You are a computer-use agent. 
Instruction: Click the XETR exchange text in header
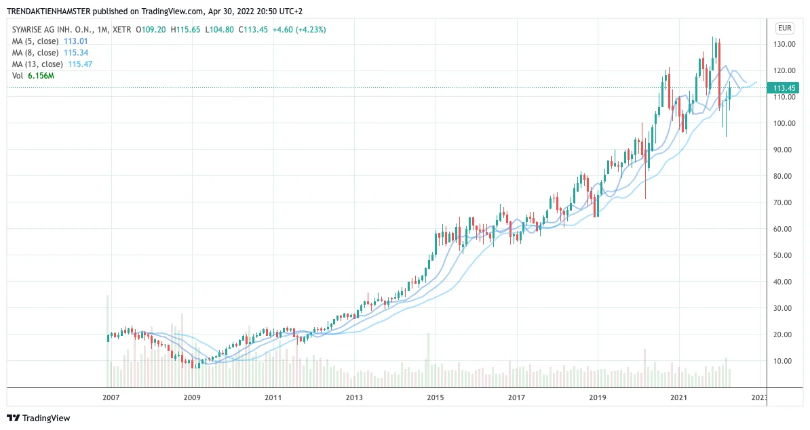coord(122,30)
